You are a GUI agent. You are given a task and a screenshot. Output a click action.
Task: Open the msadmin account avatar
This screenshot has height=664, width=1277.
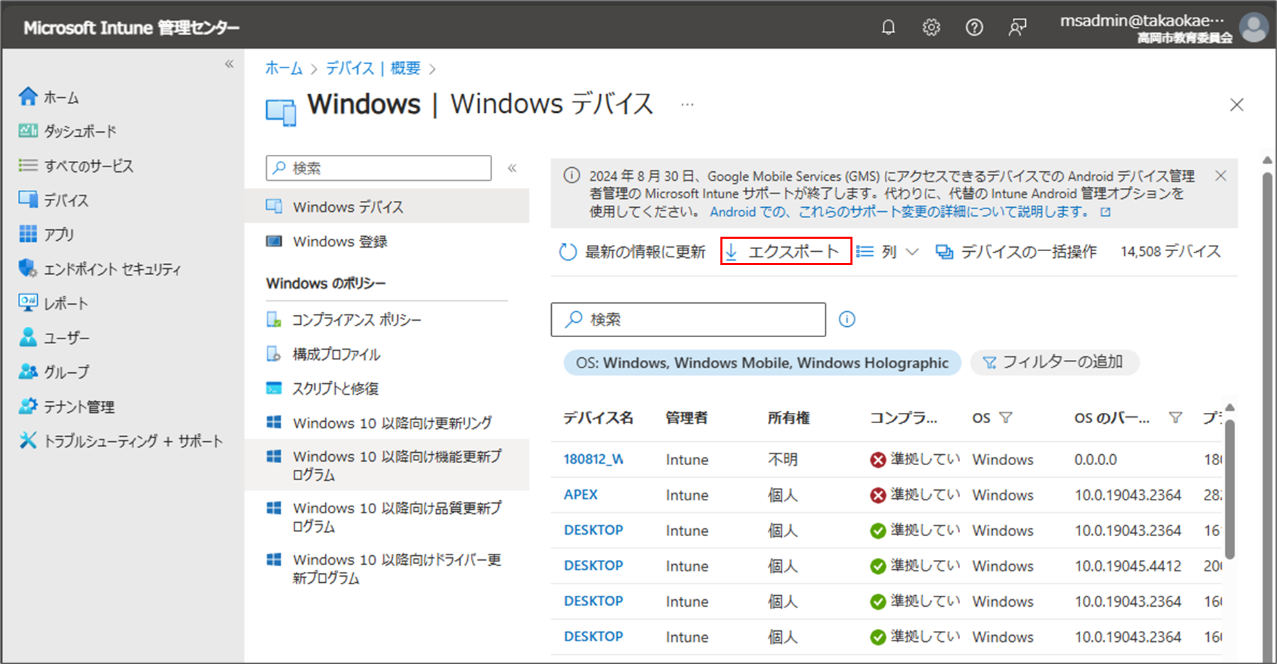point(1254,28)
